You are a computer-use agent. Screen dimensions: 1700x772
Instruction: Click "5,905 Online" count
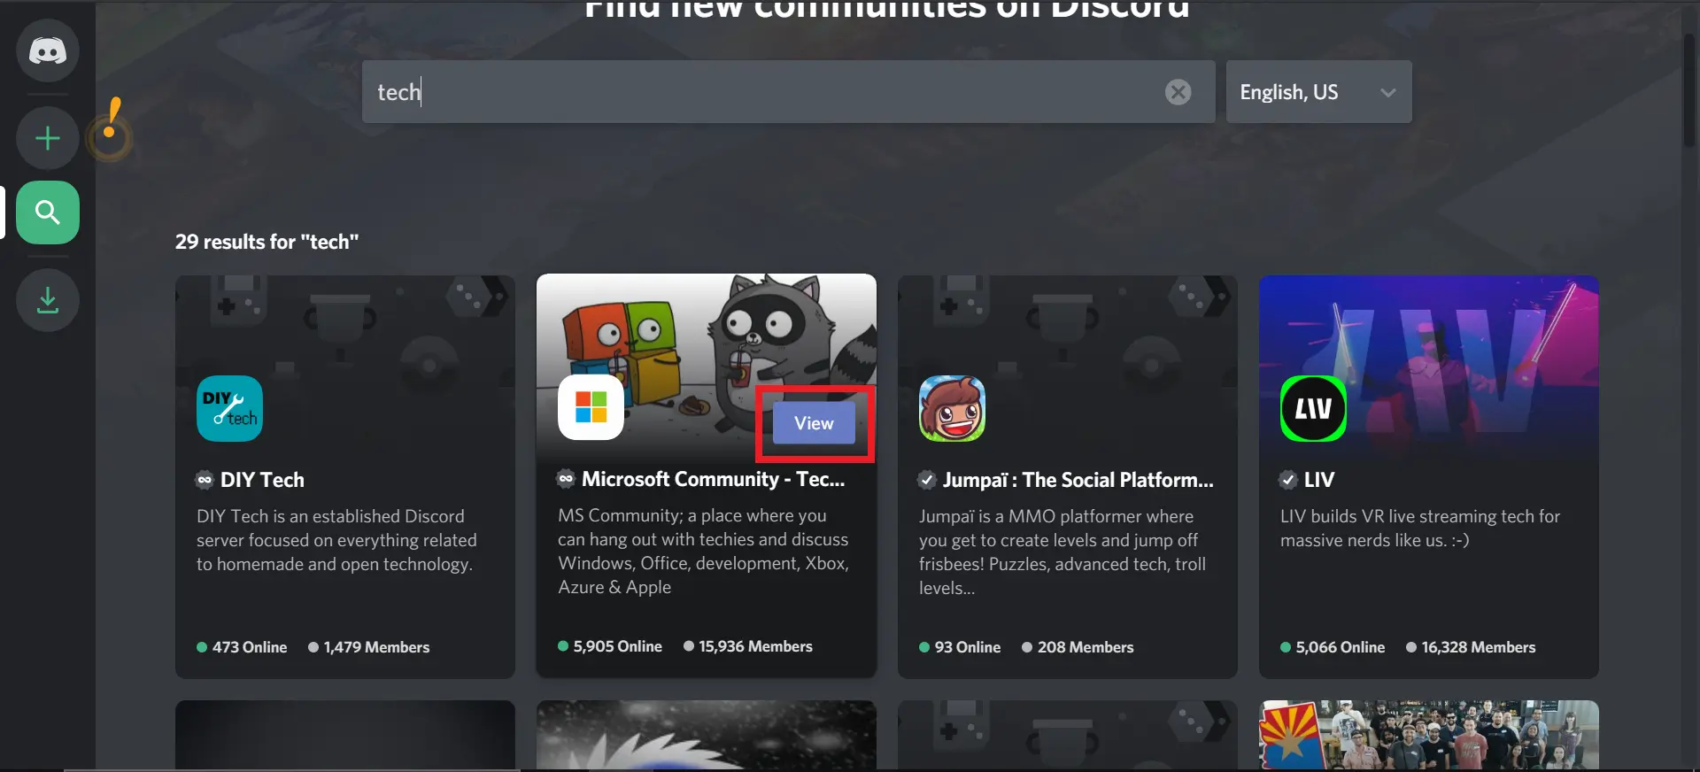(610, 646)
